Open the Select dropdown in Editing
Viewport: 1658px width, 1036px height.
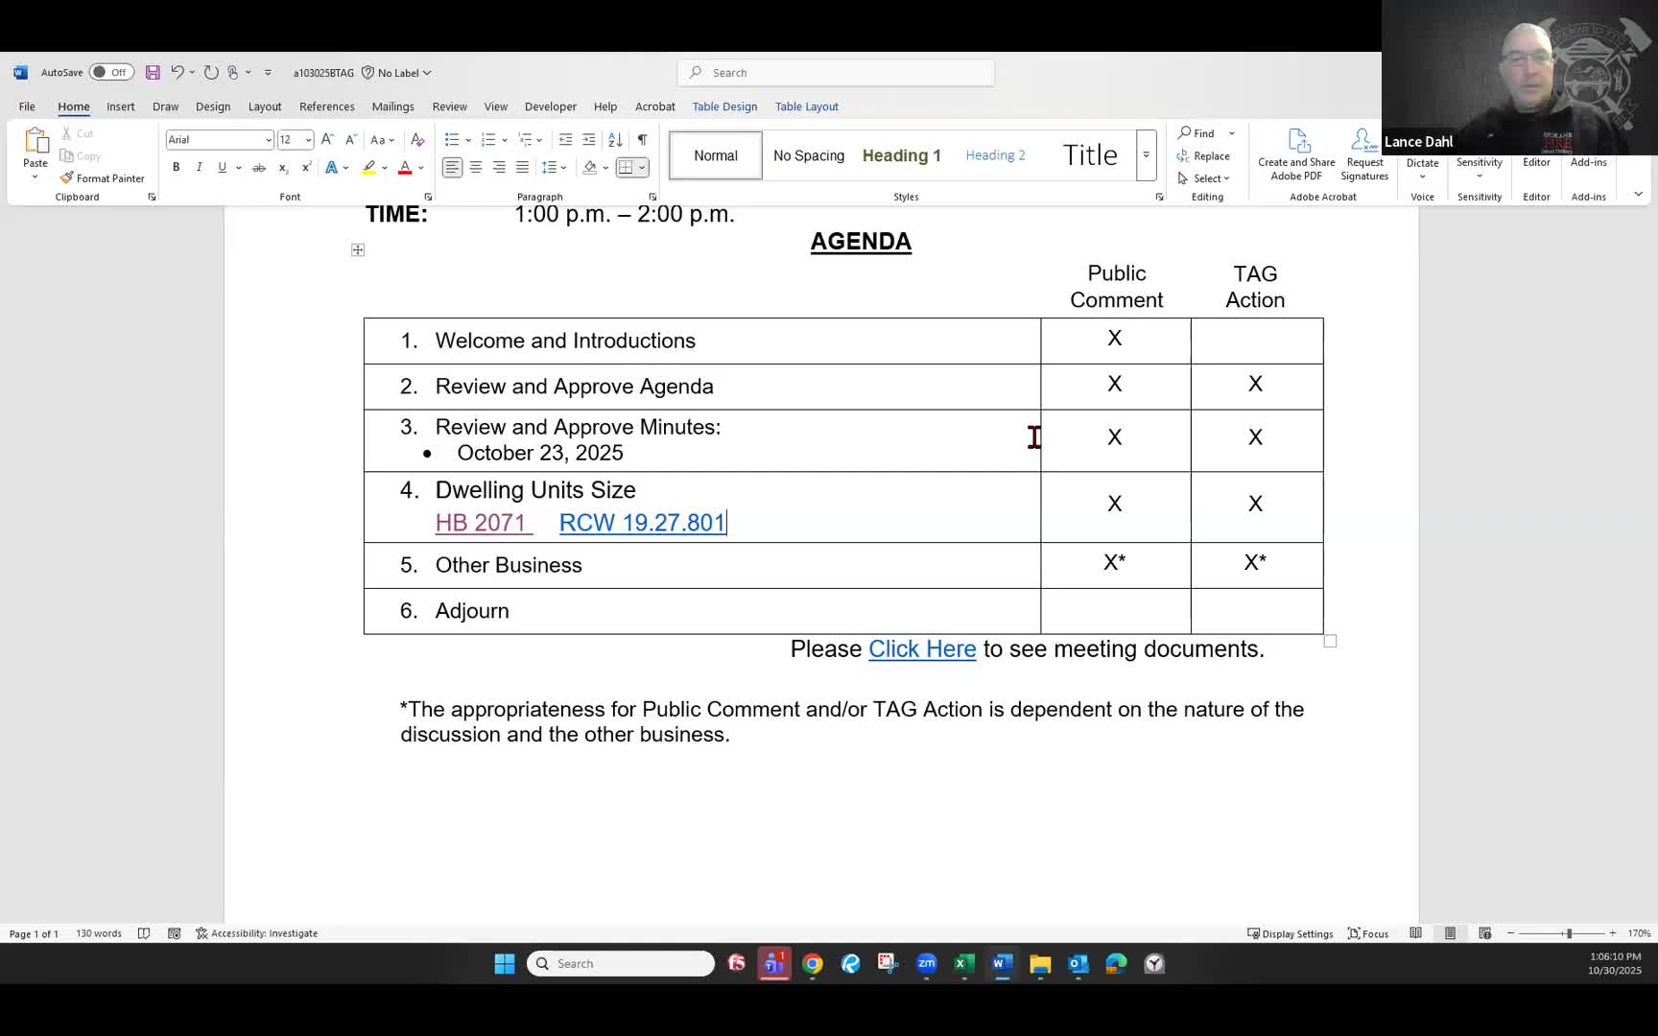1209,178
